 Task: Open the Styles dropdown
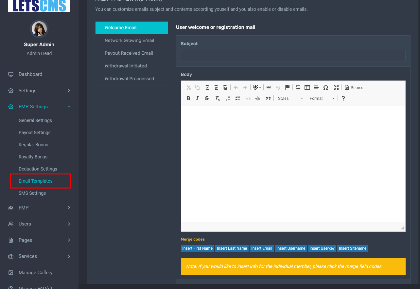290,99
